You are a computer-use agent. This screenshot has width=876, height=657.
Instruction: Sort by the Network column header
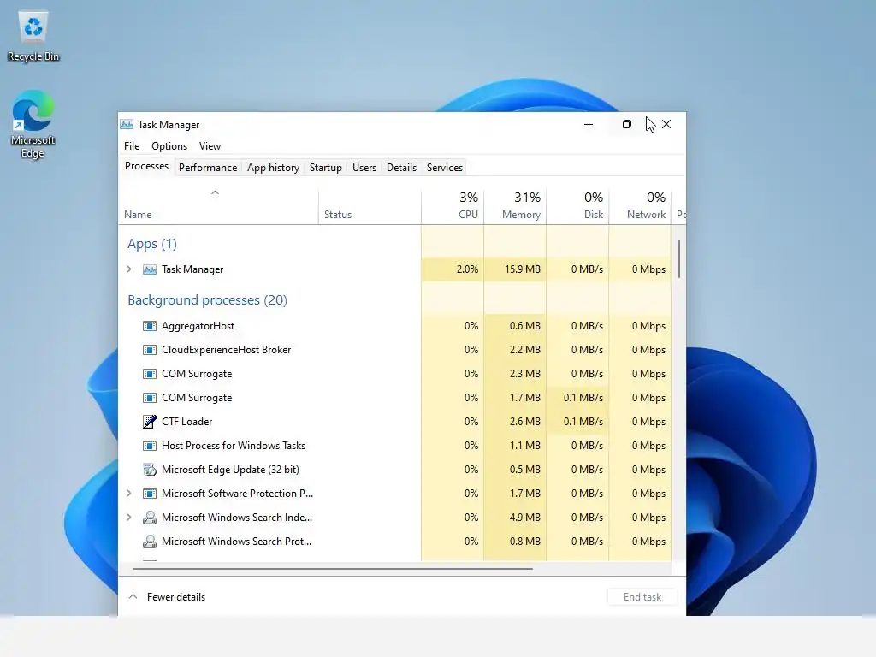point(640,205)
